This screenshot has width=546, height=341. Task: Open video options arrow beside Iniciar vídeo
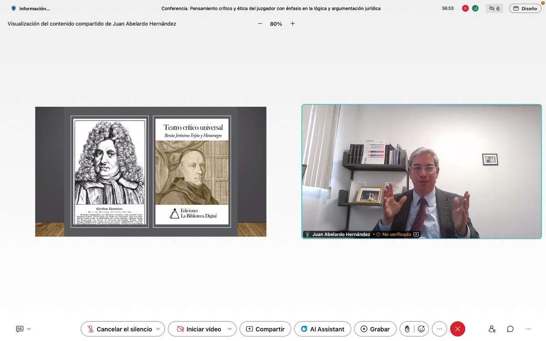point(230,329)
